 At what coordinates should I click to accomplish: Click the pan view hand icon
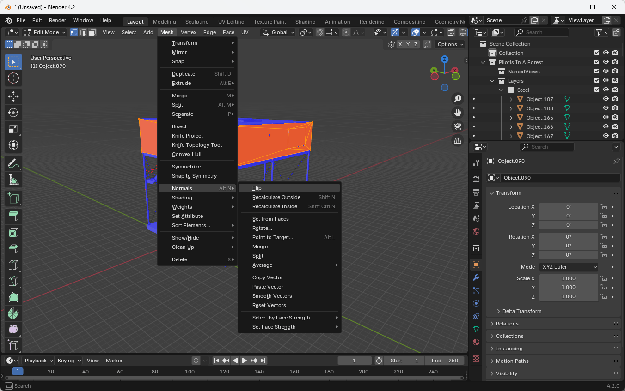(458, 113)
